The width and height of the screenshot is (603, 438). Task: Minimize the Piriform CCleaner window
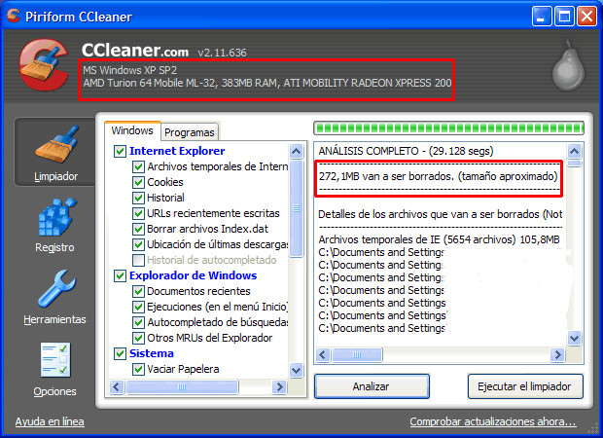542,17
